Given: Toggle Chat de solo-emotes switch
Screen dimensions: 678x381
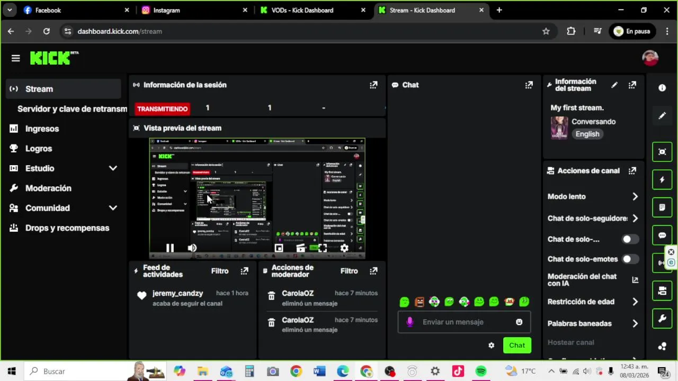Looking at the screenshot, I should click(630, 259).
